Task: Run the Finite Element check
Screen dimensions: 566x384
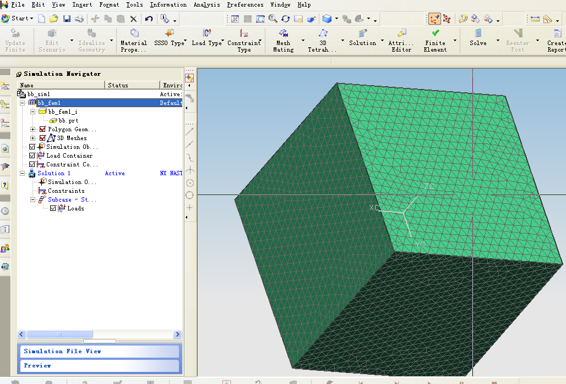Action: click(x=435, y=37)
